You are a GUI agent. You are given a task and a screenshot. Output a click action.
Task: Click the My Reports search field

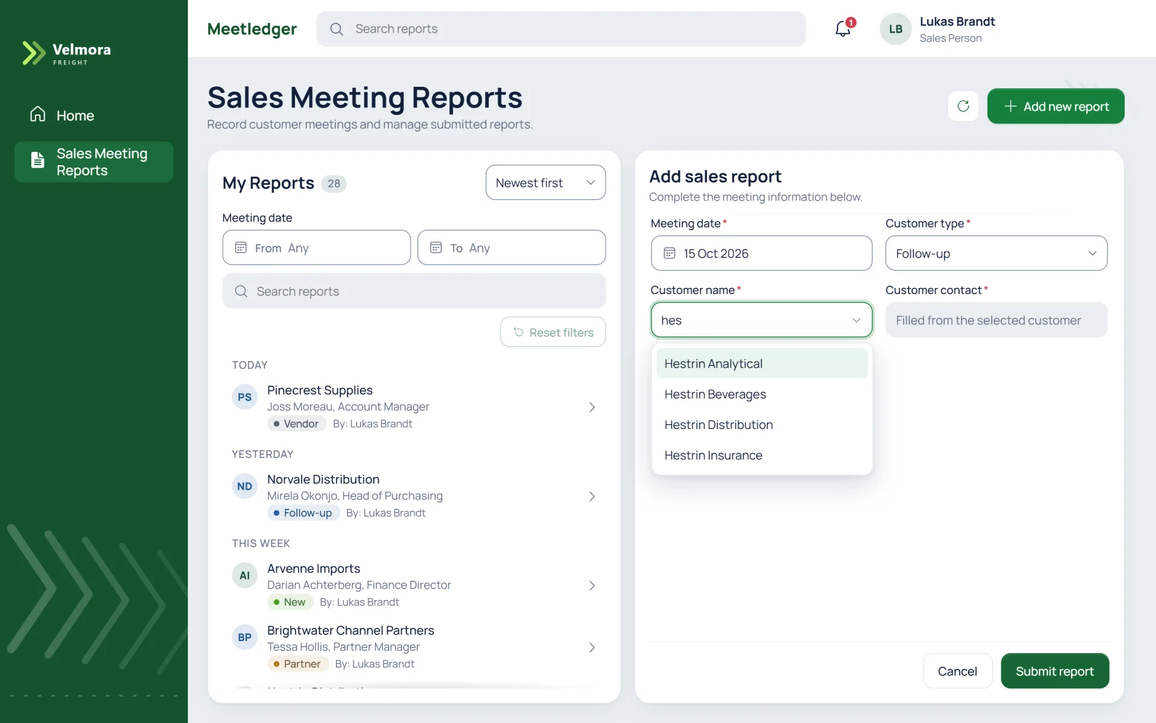414,291
